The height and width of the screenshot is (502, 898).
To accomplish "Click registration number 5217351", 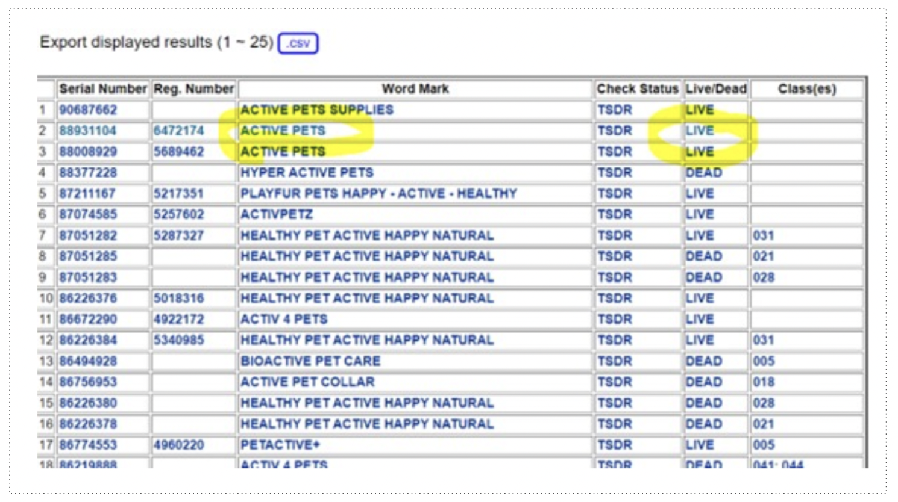I will (178, 194).
